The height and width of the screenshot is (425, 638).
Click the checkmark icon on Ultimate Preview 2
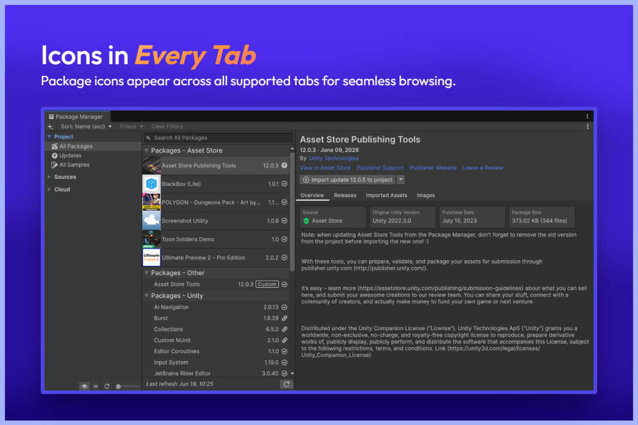click(284, 257)
